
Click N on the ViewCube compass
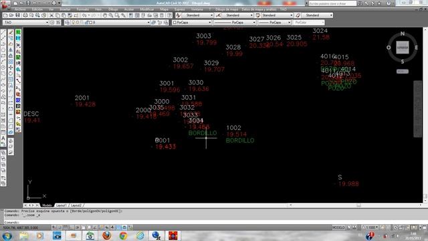point(403,33)
